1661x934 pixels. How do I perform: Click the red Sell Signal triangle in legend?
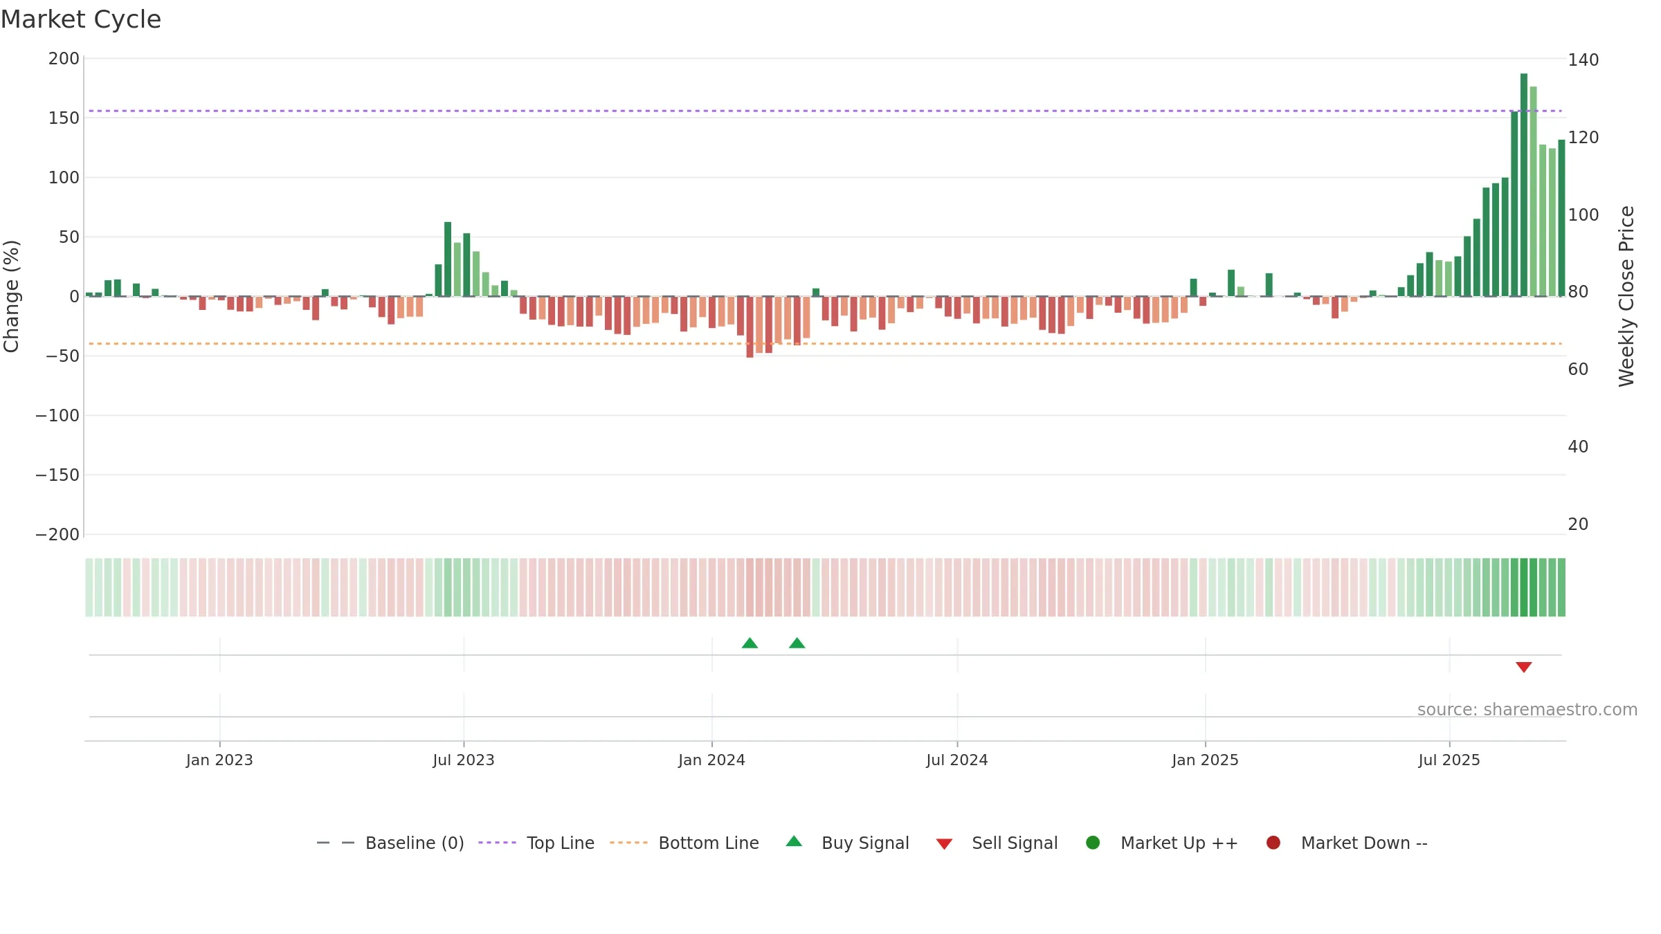tap(944, 844)
